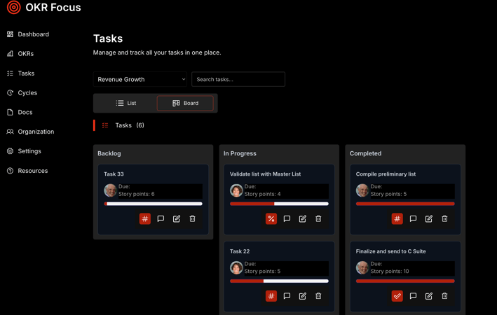Open Finalize and send to C Suite title
This screenshot has height=315, width=497.
391,251
